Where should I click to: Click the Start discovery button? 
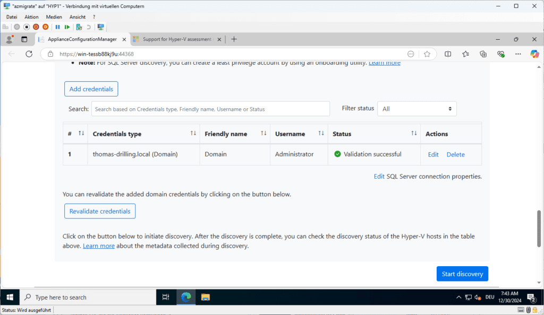click(462, 274)
